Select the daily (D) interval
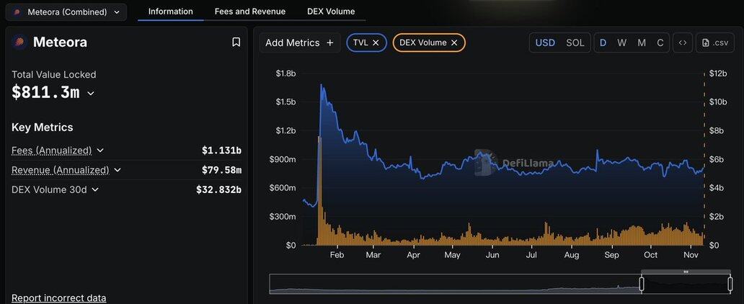Screen dimensions: 744x304 click(x=603, y=43)
